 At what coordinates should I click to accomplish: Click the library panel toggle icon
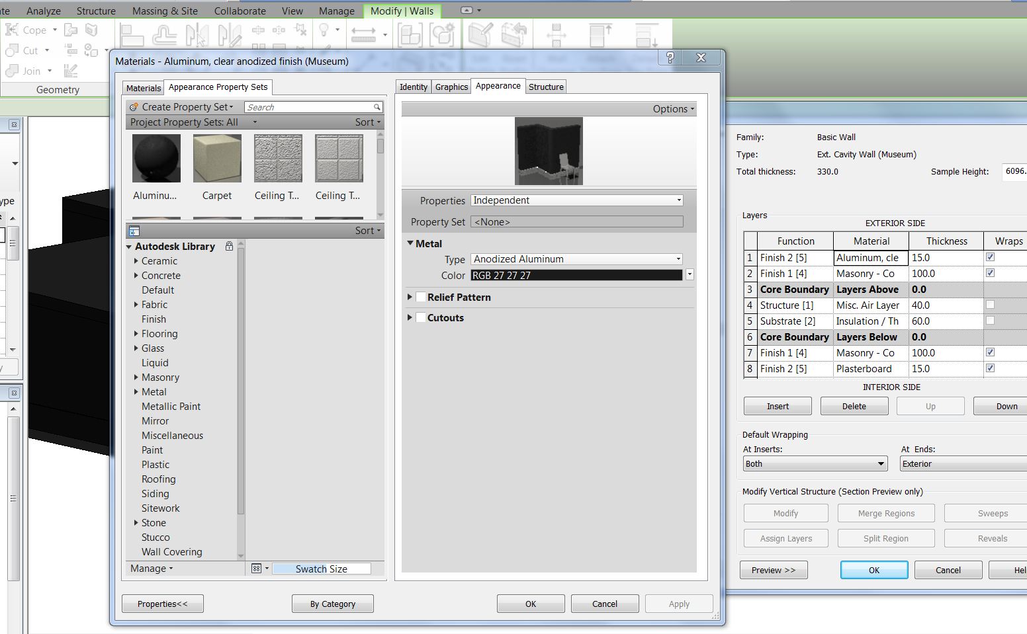click(134, 231)
